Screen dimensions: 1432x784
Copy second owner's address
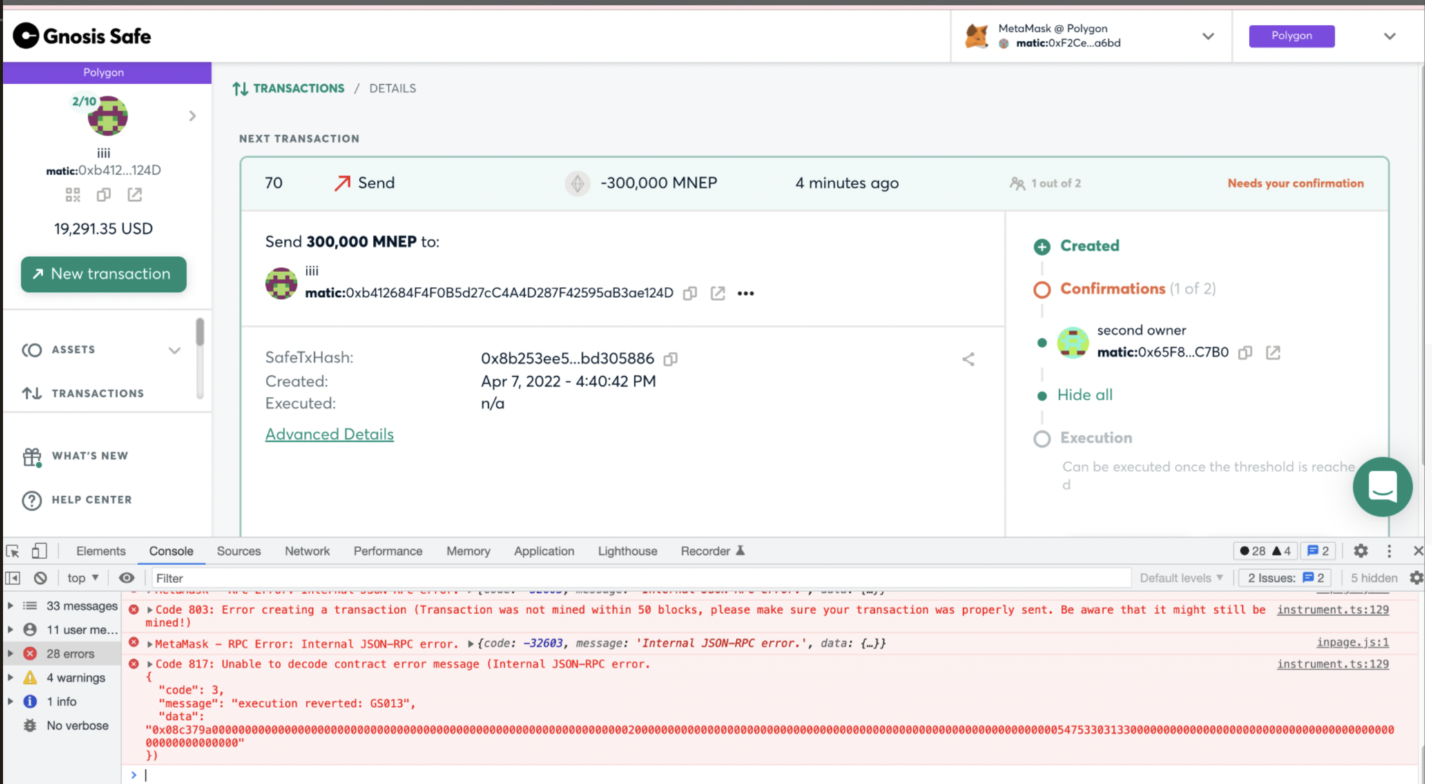click(x=1245, y=353)
